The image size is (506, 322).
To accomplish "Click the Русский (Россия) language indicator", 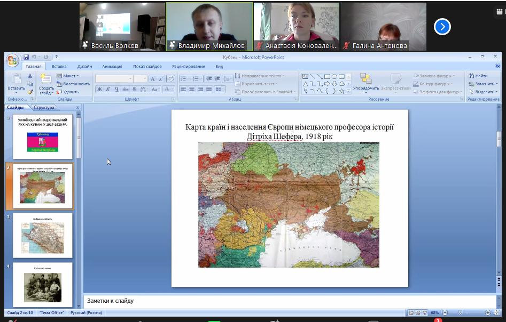I will pyautogui.click(x=86, y=312).
